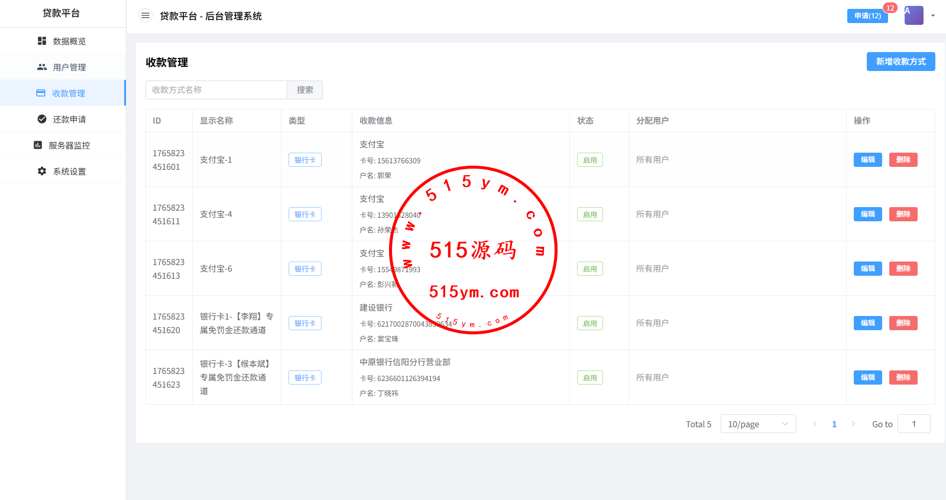Click the user avatar in header
The height and width of the screenshot is (500, 946).
[x=913, y=15]
